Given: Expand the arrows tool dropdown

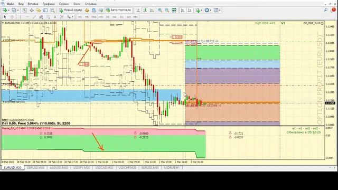Looking at the screenshot, I should tap(72, 17).
